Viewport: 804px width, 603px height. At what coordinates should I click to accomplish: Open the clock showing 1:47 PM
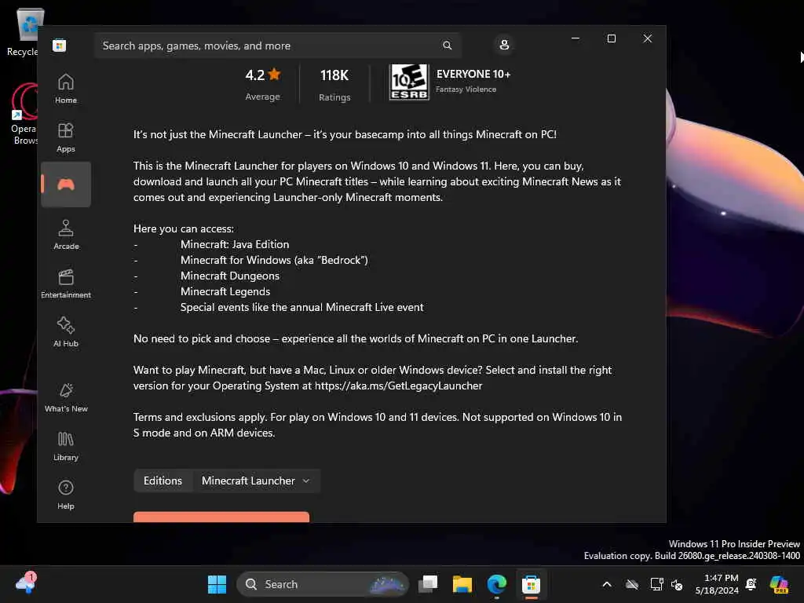[717, 584]
